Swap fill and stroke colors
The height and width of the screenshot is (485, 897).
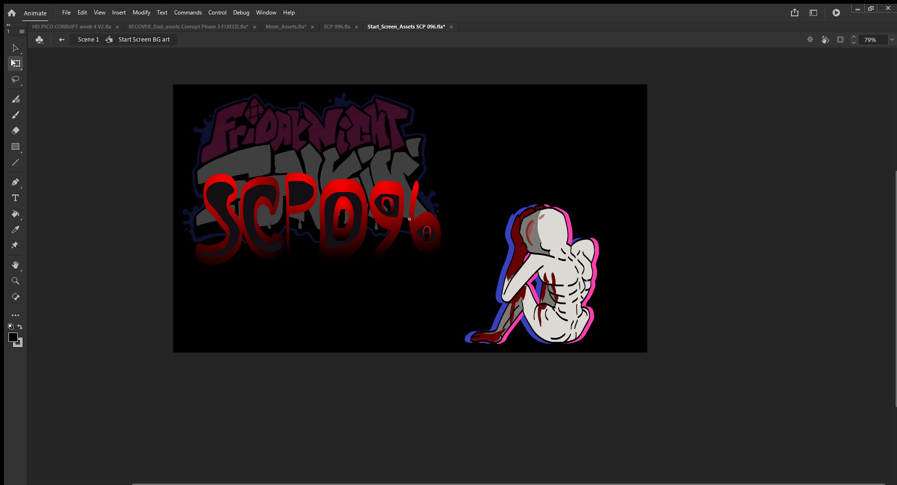pyautogui.click(x=20, y=327)
